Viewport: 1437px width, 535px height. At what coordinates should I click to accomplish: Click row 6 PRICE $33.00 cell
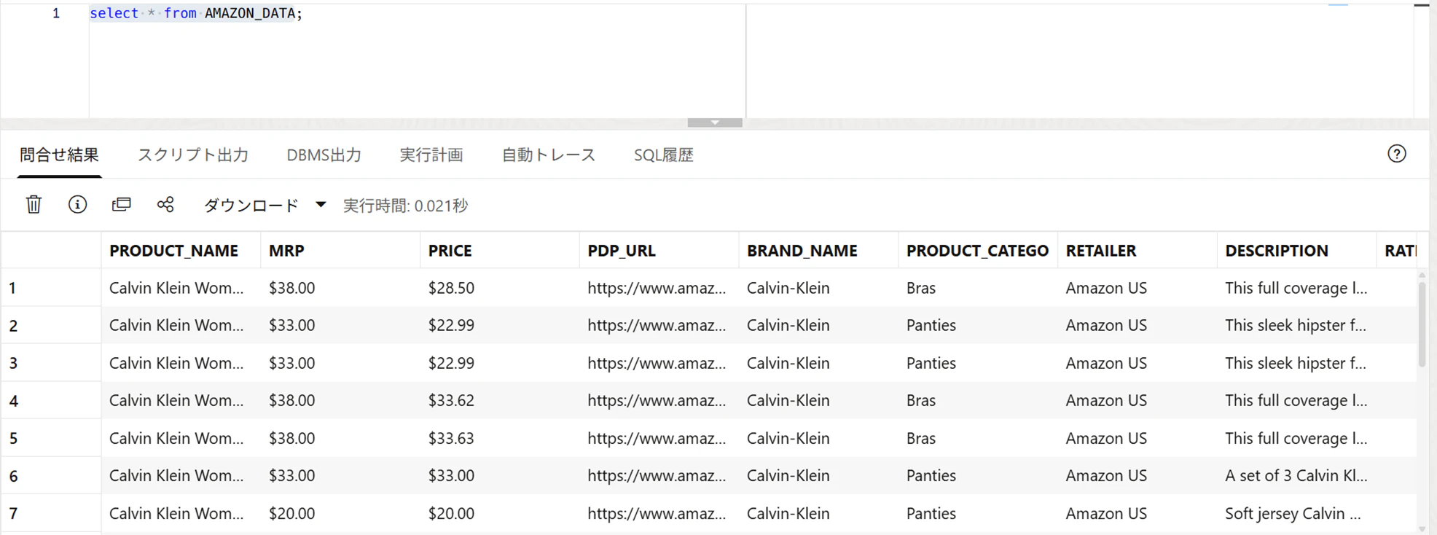coord(500,475)
